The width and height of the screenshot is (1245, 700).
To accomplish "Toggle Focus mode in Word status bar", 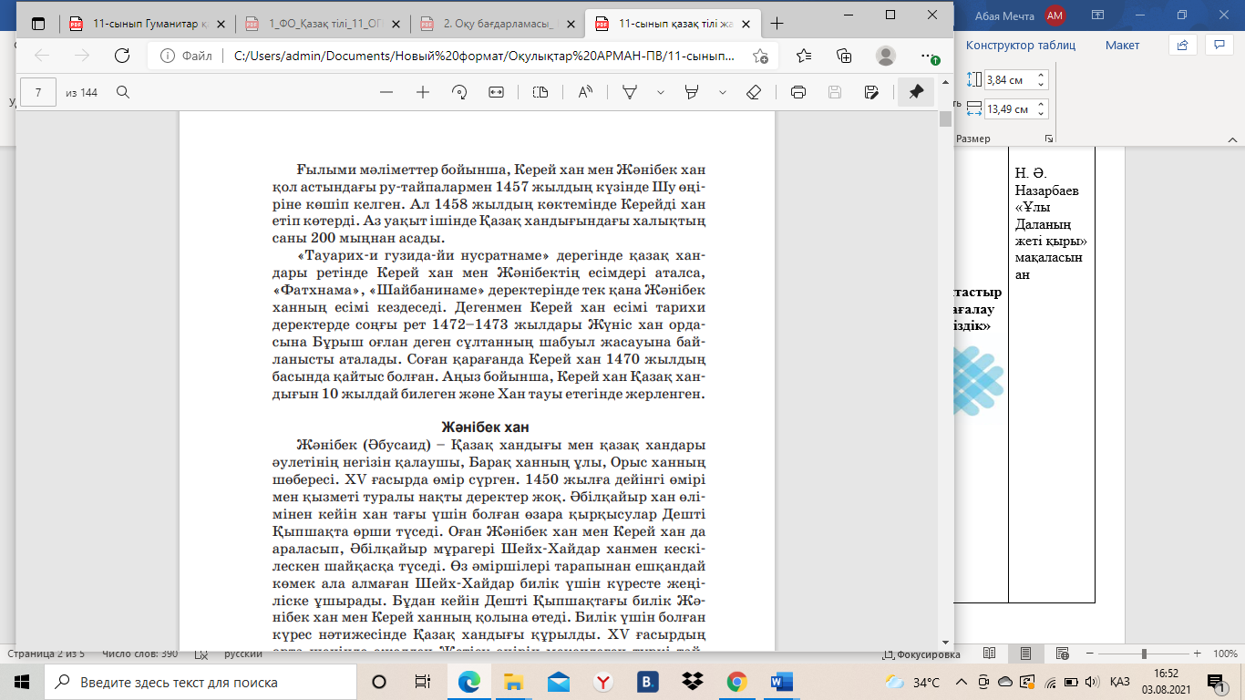I will tap(921, 654).
